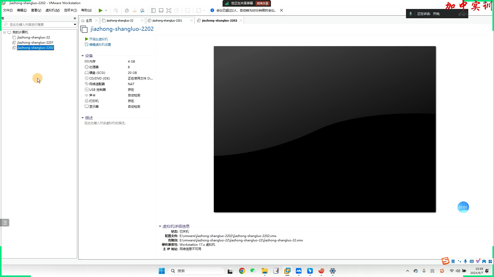Collapse the 设备 section
The width and height of the screenshot is (494, 277).
(x=83, y=56)
